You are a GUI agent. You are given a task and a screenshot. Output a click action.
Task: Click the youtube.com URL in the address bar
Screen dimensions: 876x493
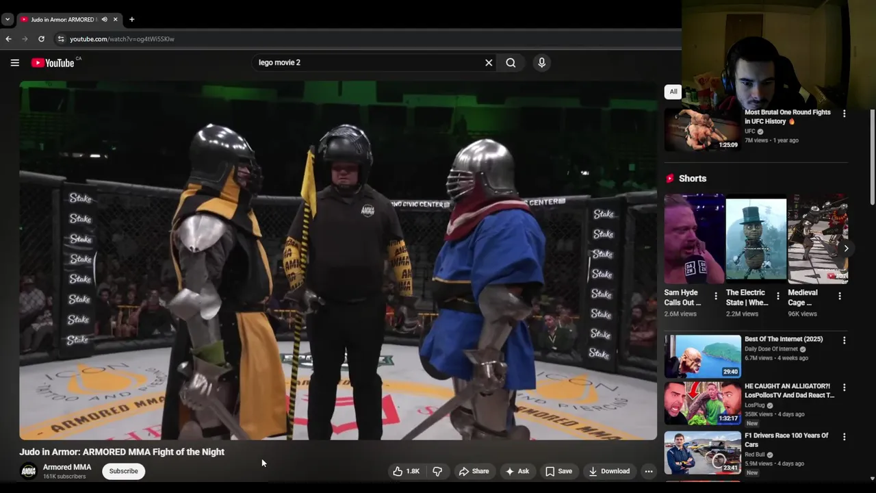click(122, 39)
